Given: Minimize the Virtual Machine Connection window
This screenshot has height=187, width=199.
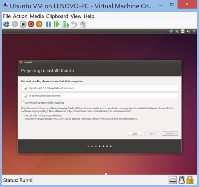Looking at the screenshot, I should pyautogui.click(x=161, y=5).
